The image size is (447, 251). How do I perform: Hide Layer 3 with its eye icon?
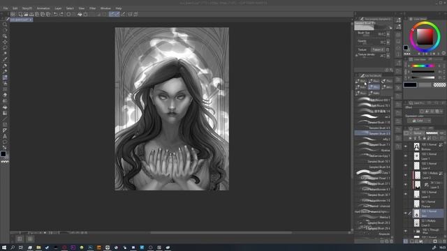coord(406,194)
